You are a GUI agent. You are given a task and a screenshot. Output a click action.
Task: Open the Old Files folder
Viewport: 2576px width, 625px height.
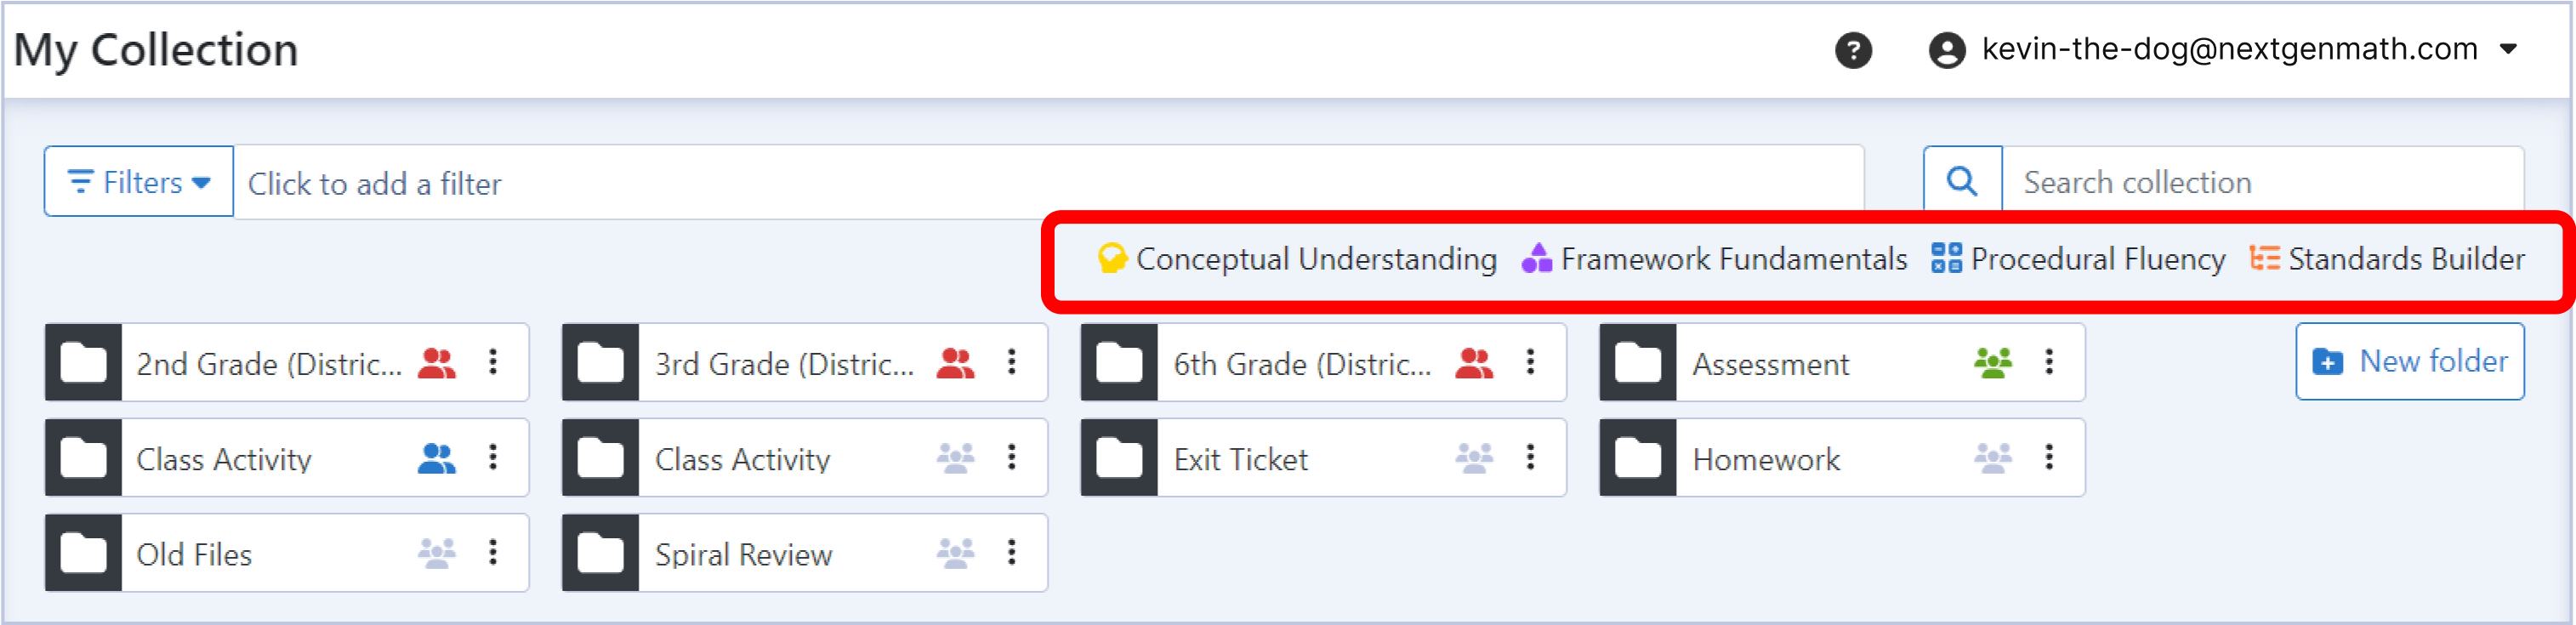click(194, 554)
